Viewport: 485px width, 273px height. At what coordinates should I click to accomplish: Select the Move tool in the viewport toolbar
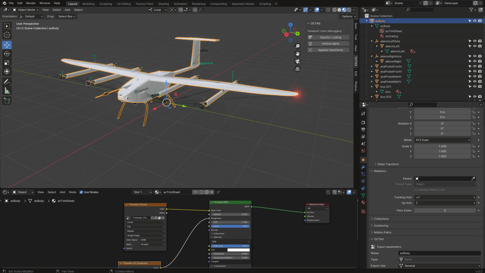point(7,45)
